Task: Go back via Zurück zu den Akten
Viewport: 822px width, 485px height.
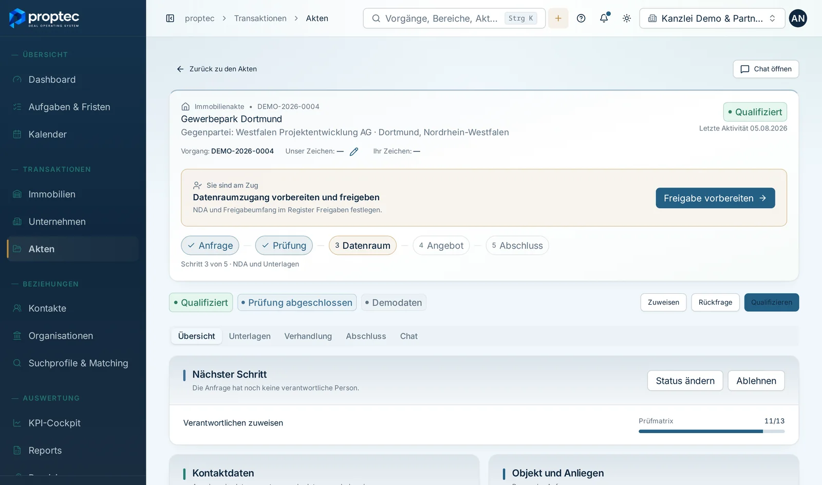Action: coord(216,69)
